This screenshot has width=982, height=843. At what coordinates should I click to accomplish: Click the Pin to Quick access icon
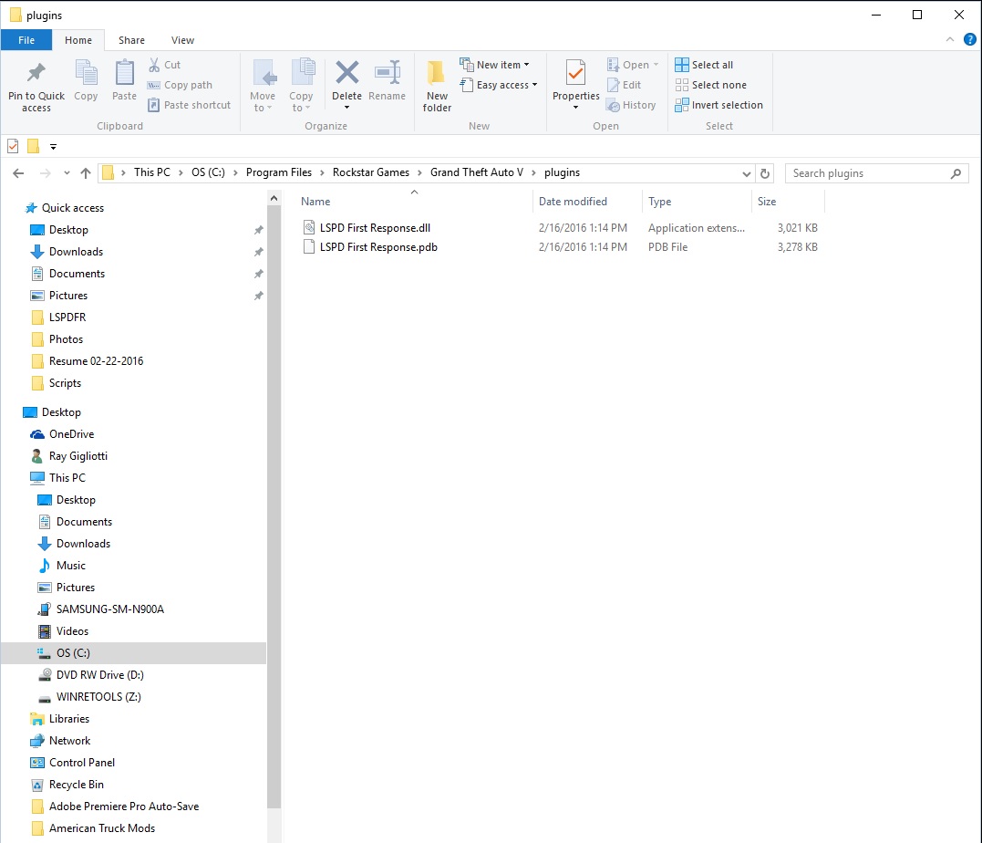pos(36,74)
